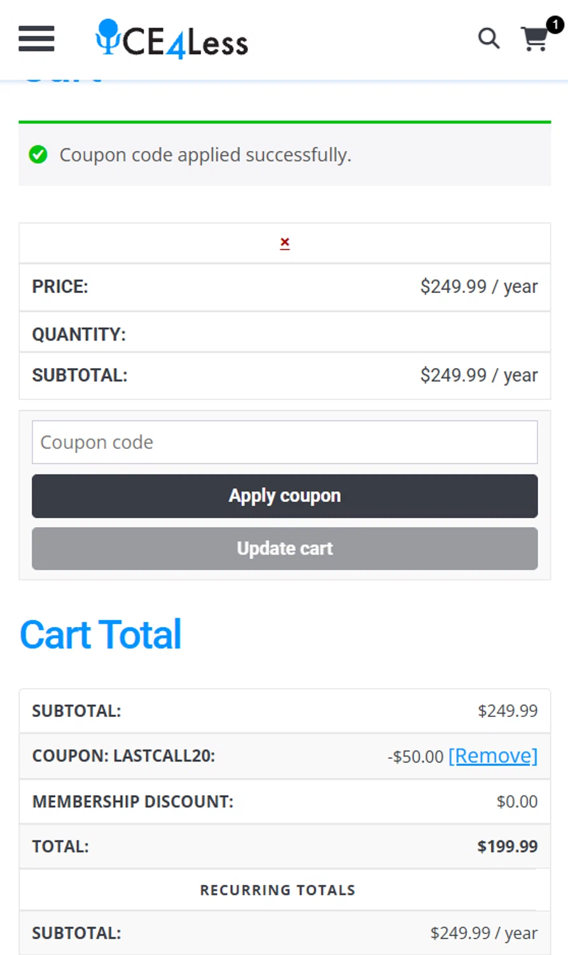Image resolution: width=568 pixels, height=955 pixels.
Task: Click the cart item count badge
Action: pos(555,25)
